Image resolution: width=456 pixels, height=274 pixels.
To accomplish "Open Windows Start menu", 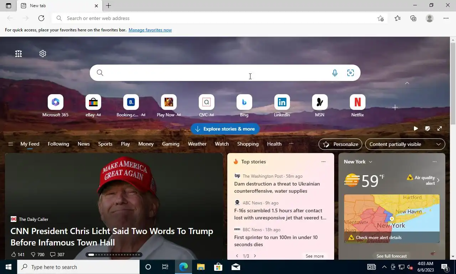I will 9,267.
